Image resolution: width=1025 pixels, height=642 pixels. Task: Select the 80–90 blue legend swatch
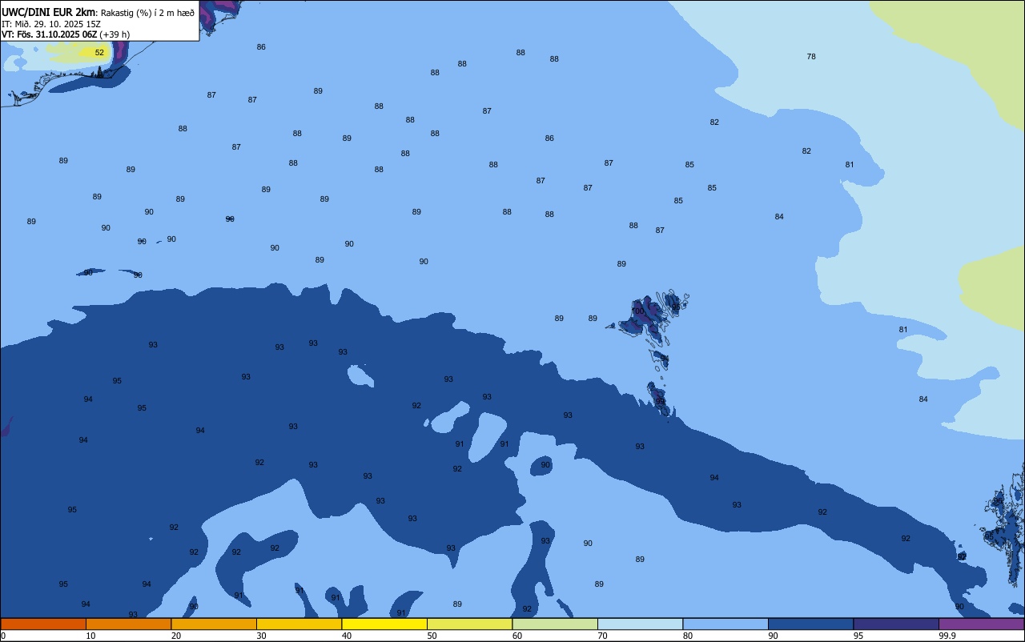click(726, 624)
